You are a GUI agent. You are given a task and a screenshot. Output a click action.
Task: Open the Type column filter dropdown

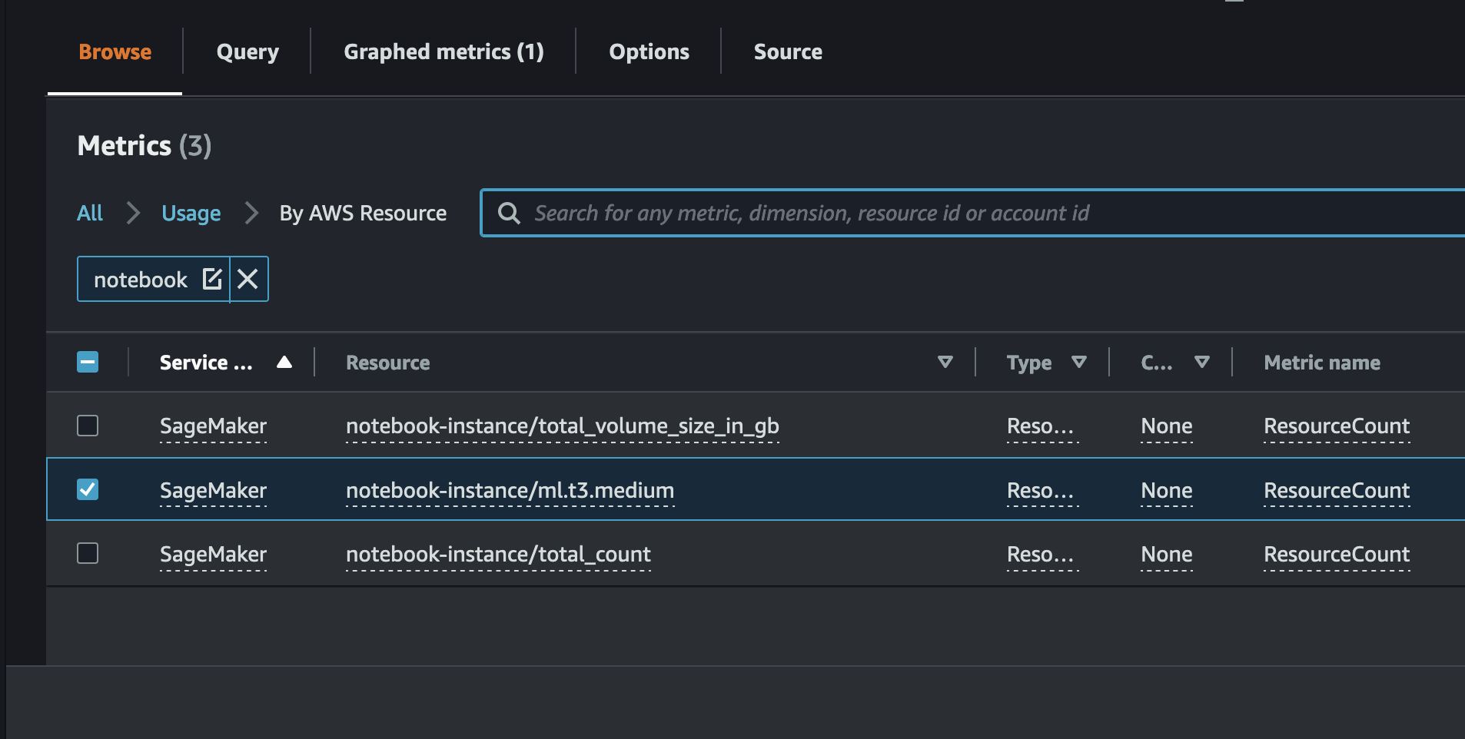click(1080, 362)
